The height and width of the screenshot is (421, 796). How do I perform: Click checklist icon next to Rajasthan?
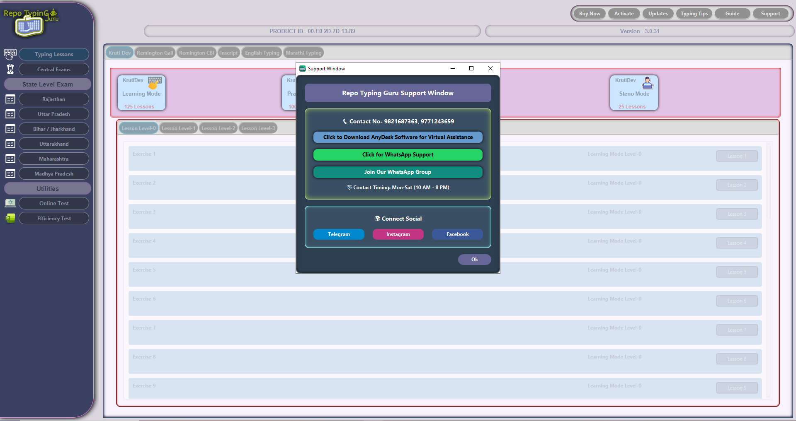coord(10,99)
